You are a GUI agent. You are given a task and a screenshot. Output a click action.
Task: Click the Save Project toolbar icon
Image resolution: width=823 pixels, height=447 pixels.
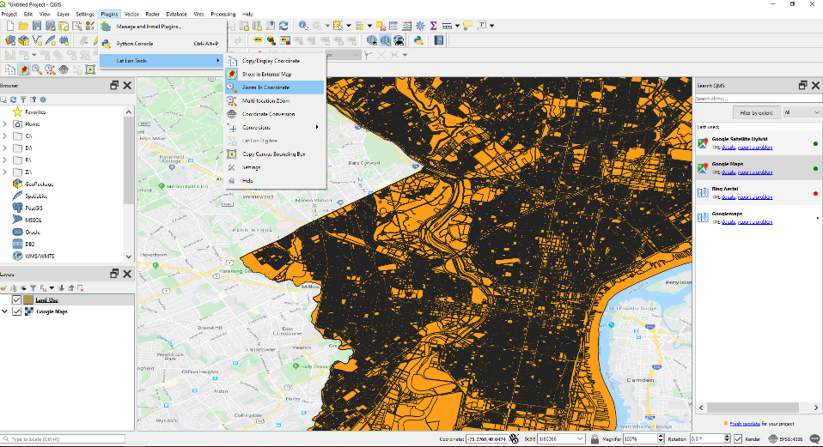pos(37,26)
